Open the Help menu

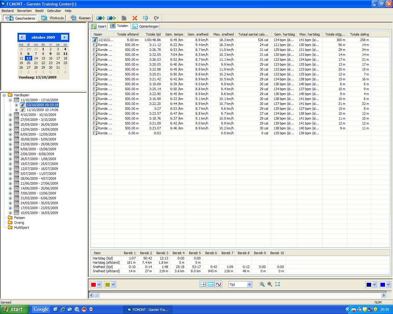tap(68, 11)
